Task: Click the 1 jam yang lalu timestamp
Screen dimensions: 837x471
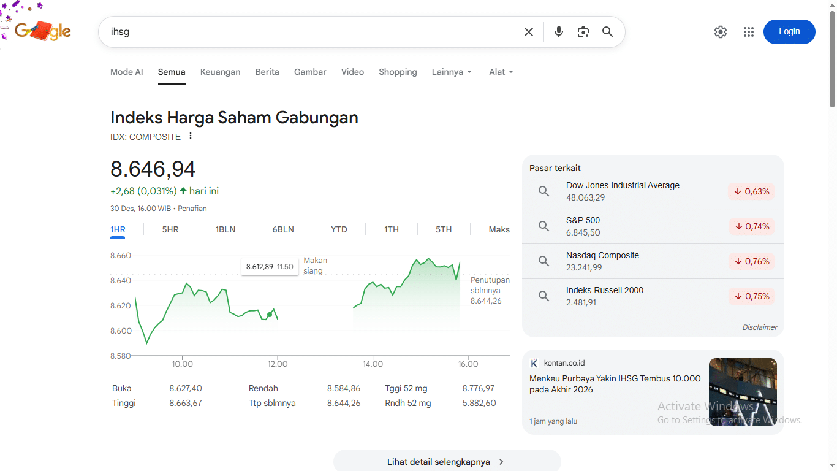Action: pyautogui.click(x=553, y=421)
